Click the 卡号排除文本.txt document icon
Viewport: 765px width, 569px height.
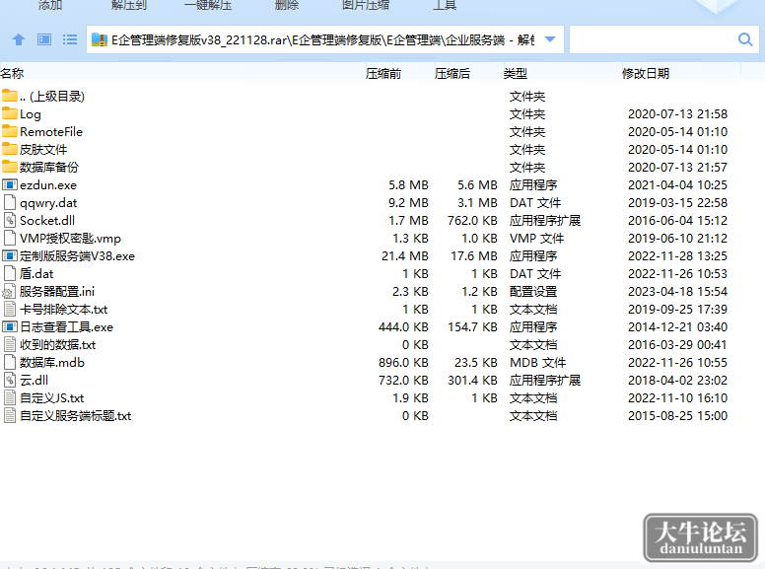[10, 309]
